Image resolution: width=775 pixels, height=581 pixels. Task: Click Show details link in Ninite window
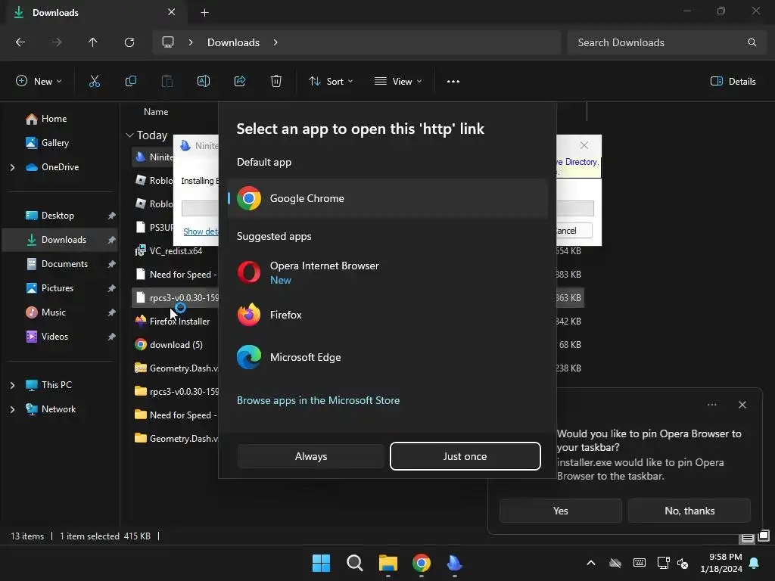coord(201,231)
